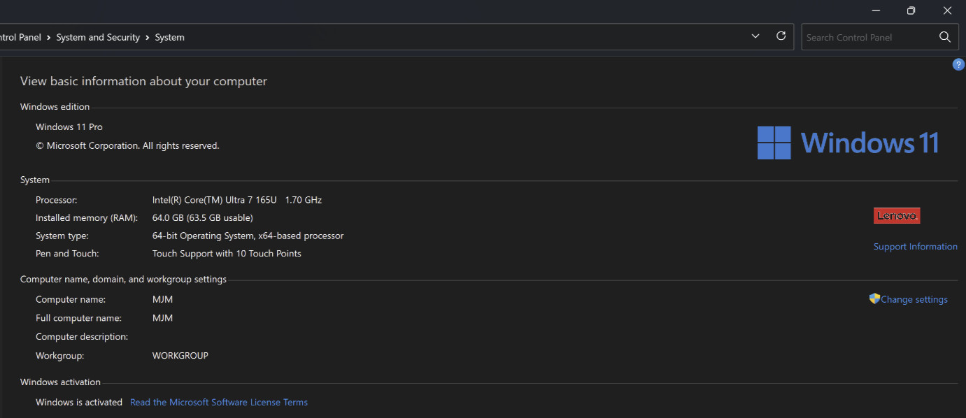Click the Pen and Touch label
The height and width of the screenshot is (418, 966).
[67, 254]
